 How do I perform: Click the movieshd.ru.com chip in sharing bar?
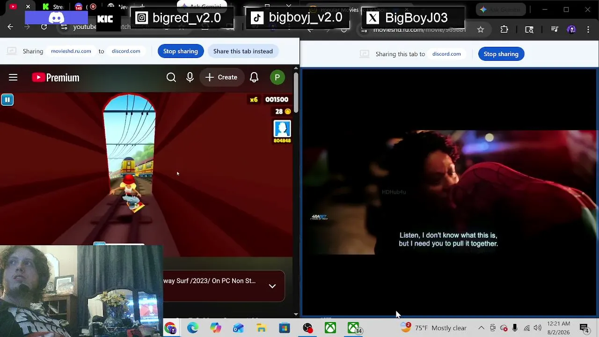[71, 51]
